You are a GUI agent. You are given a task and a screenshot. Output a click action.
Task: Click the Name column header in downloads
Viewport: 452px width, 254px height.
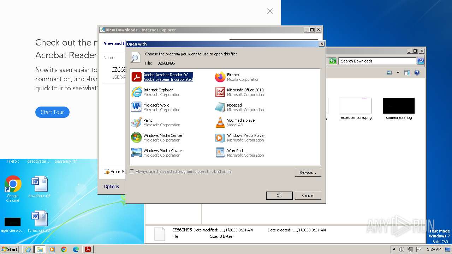tap(109, 58)
